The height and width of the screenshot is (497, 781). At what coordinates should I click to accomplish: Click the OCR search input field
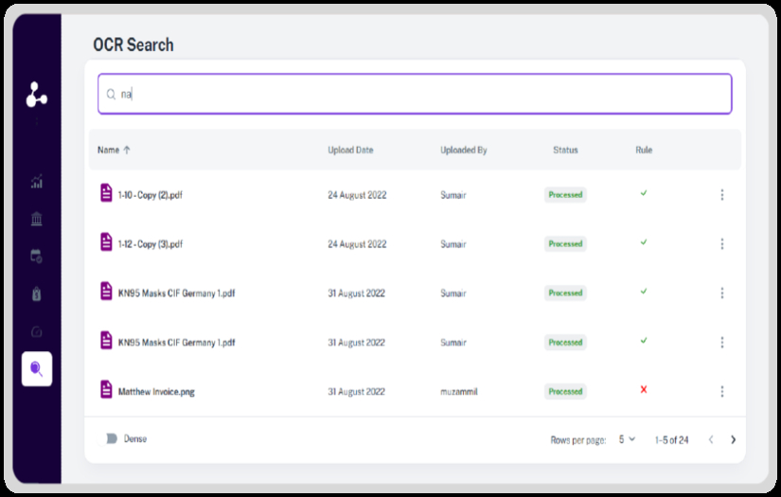[415, 94]
